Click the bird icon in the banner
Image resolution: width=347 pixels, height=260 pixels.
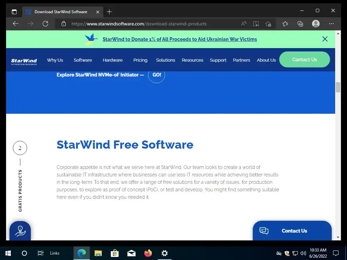(x=91, y=39)
